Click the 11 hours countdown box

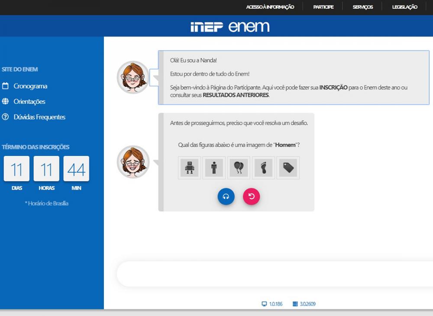[x=46, y=169]
